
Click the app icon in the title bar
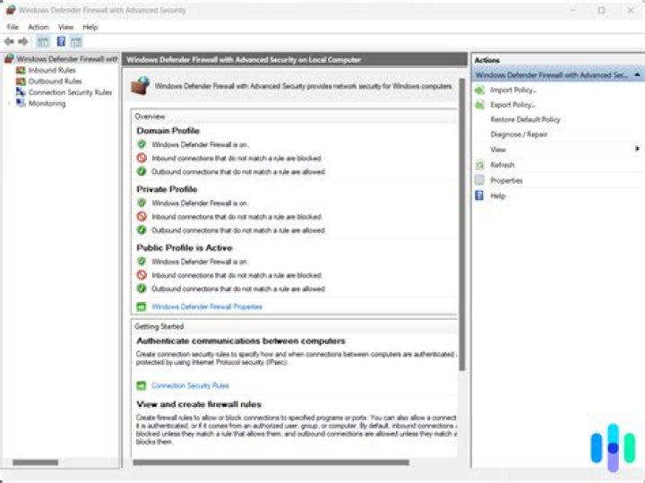point(11,10)
